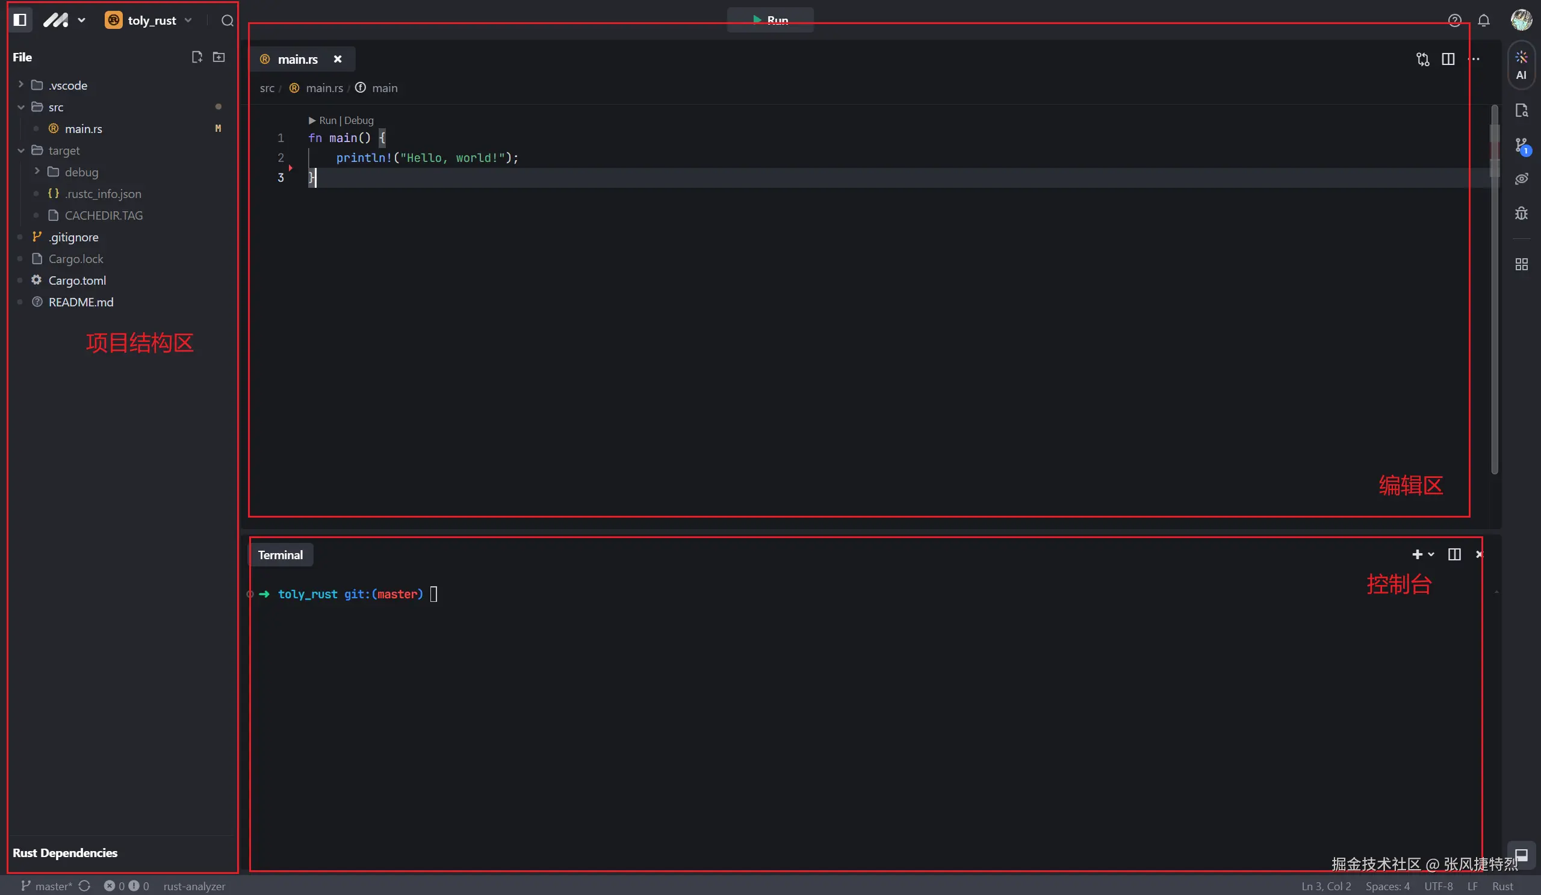Click the new file icon
The width and height of the screenshot is (1541, 895).
[x=196, y=57]
